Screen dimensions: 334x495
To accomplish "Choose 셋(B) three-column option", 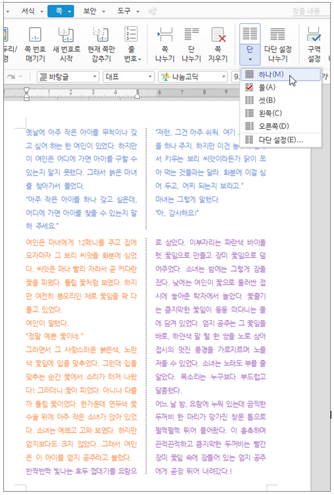I will [x=280, y=100].
